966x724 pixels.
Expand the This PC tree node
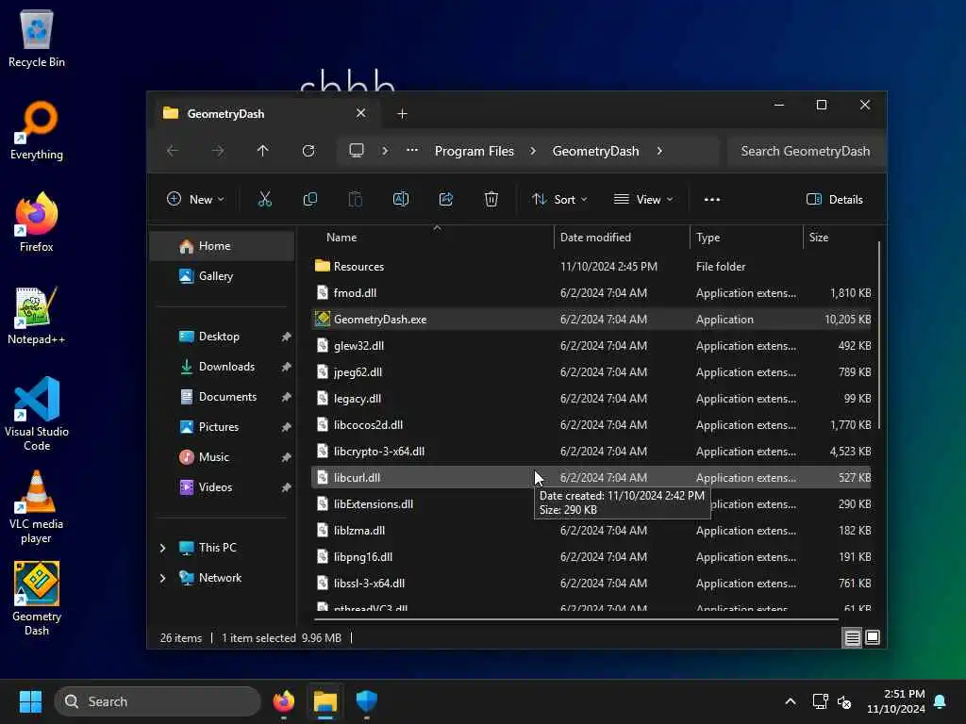coord(162,548)
